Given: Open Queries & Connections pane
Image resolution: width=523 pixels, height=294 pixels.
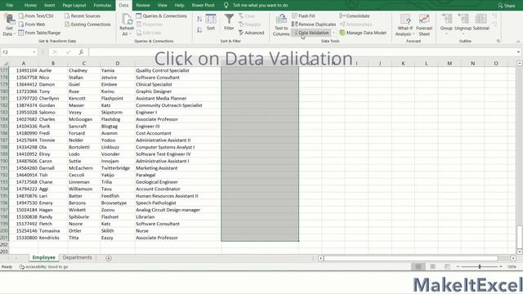Looking at the screenshot, I should tap(162, 16).
